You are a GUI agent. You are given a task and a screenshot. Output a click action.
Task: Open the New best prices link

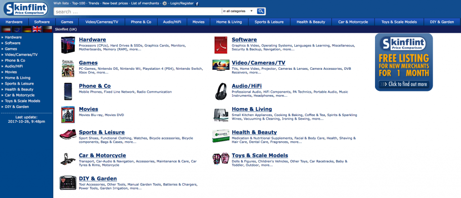pos(115,4)
